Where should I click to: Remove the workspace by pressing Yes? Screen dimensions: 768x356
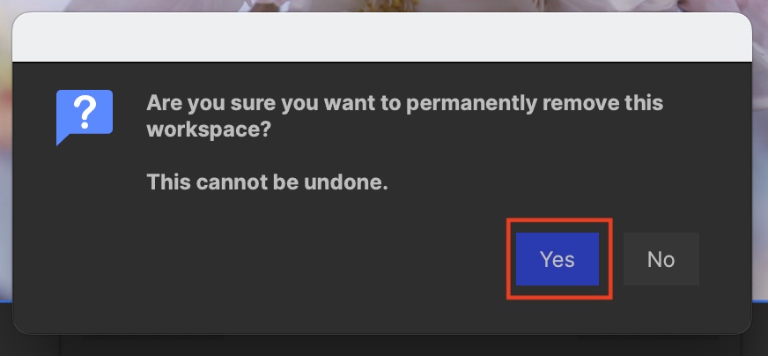[558, 259]
